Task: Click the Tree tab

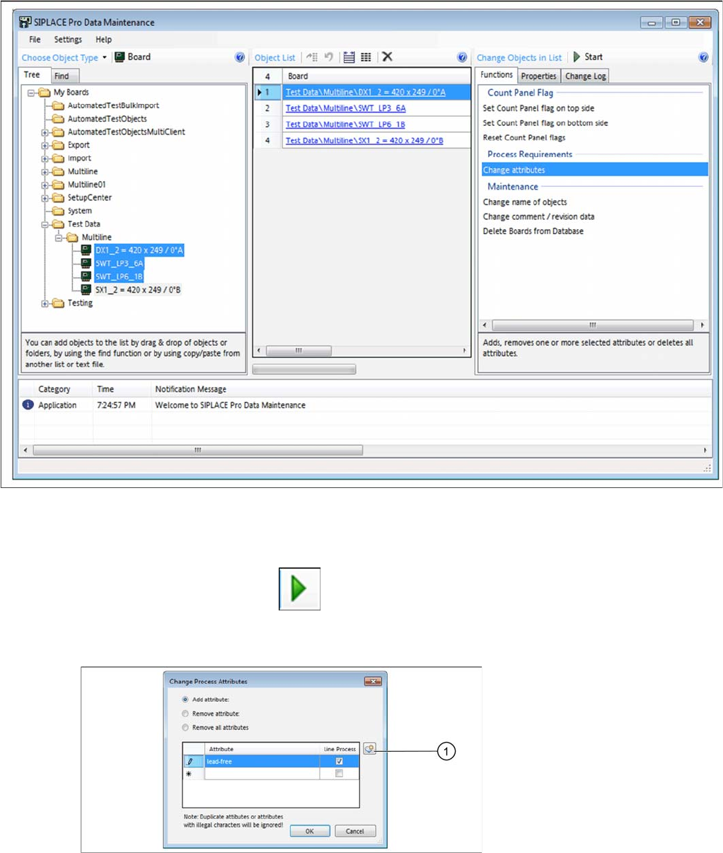Action: pos(33,75)
